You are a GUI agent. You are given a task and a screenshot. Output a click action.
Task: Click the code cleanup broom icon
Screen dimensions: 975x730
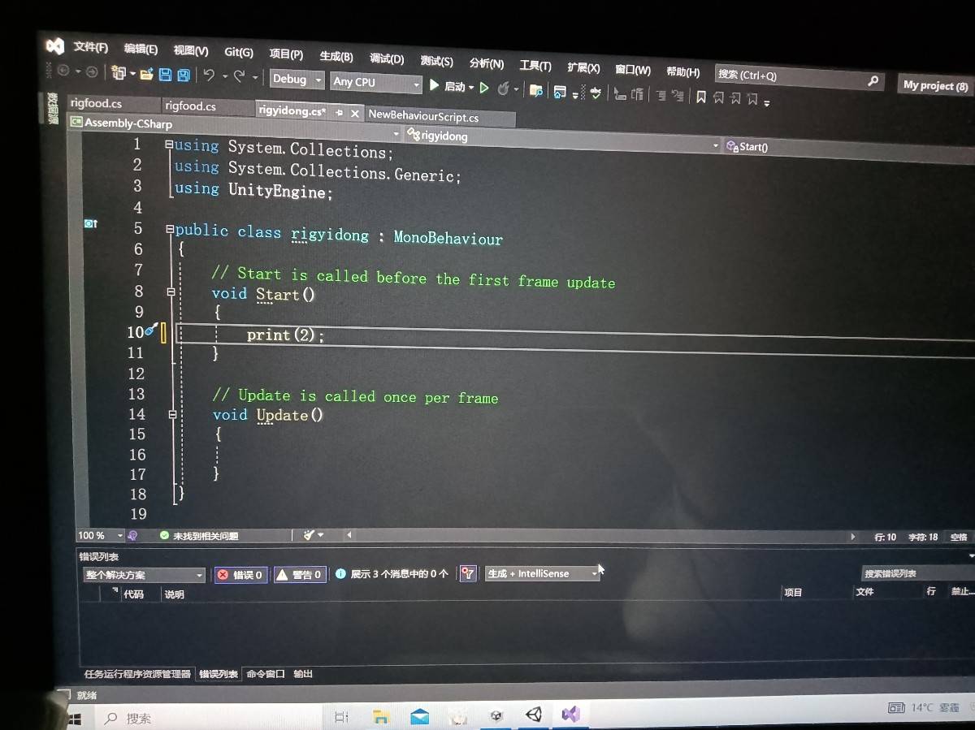(x=309, y=535)
